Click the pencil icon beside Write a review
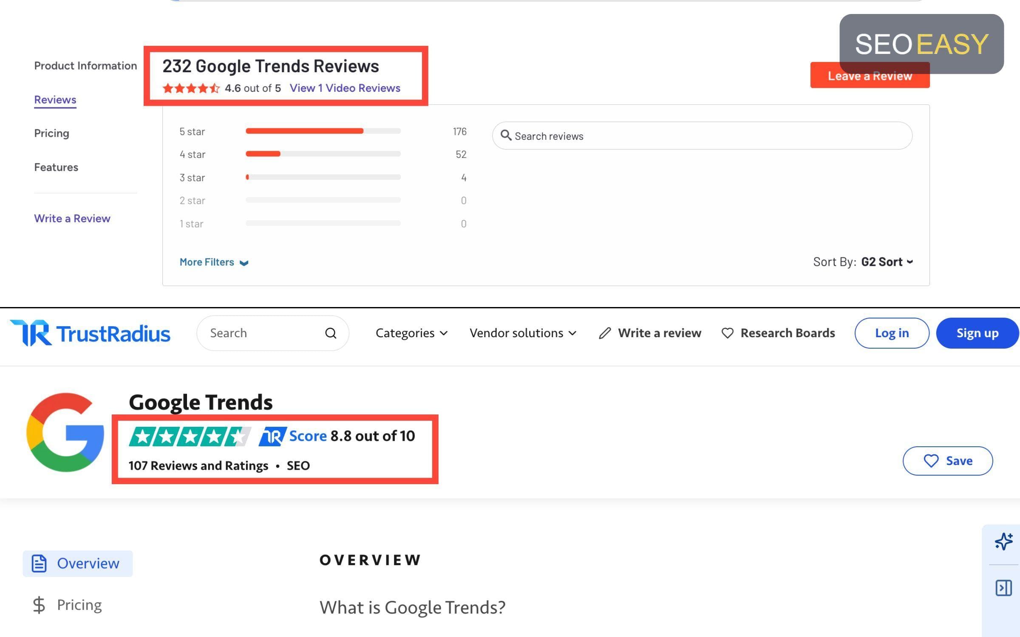The image size is (1020, 637). (605, 333)
